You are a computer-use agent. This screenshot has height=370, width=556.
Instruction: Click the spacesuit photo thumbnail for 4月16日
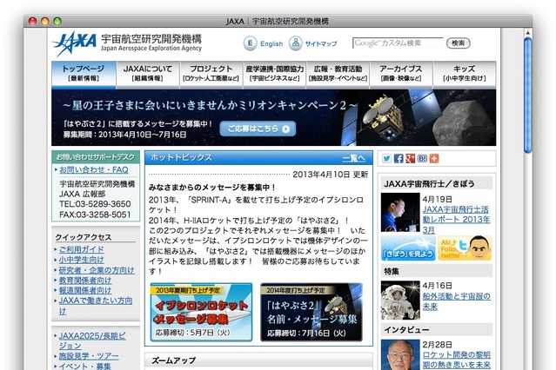(400, 301)
